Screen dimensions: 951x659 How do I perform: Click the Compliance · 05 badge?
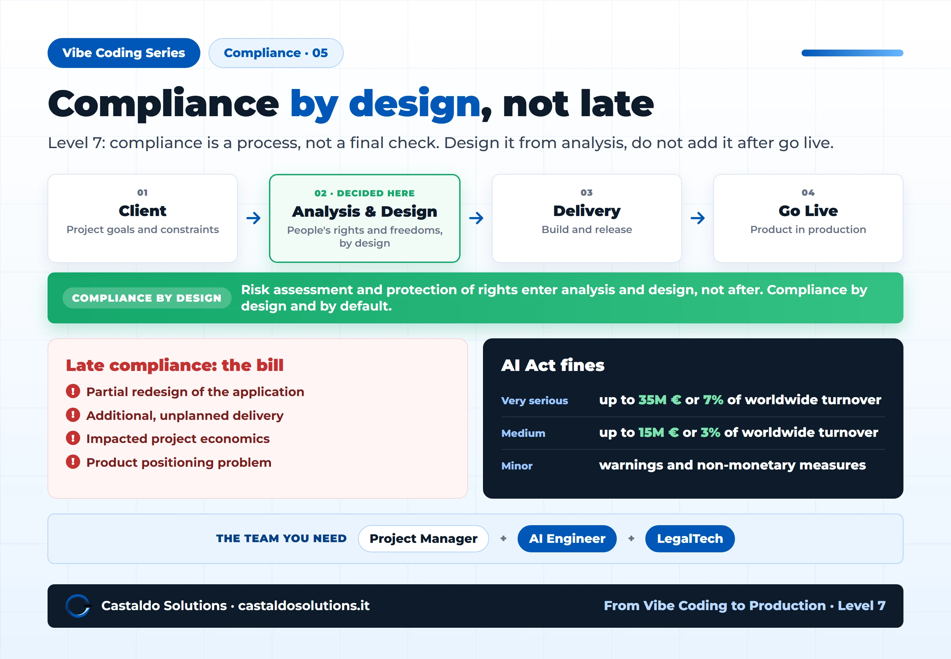(276, 53)
